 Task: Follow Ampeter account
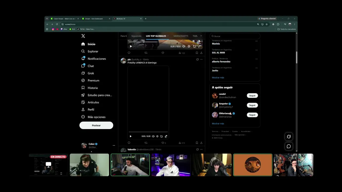coord(252,105)
